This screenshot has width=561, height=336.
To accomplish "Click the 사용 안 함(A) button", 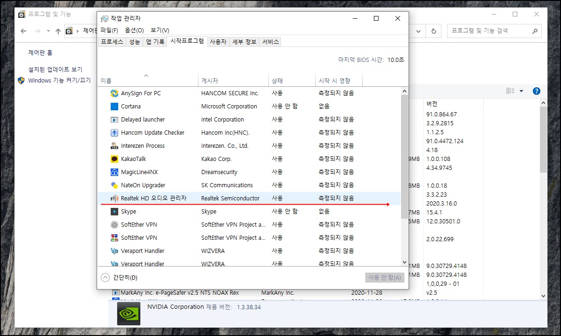I will pyautogui.click(x=385, y=278).
